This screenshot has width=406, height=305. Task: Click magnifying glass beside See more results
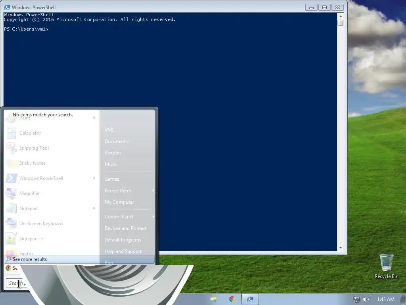point(9,259)
